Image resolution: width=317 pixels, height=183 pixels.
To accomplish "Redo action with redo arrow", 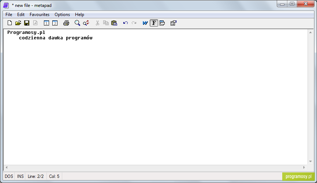I will click(x=134, y=23).
